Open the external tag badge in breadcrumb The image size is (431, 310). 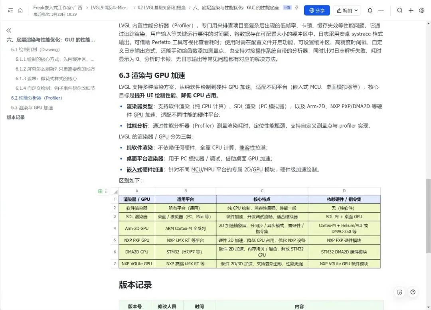[x=287, y=8]
